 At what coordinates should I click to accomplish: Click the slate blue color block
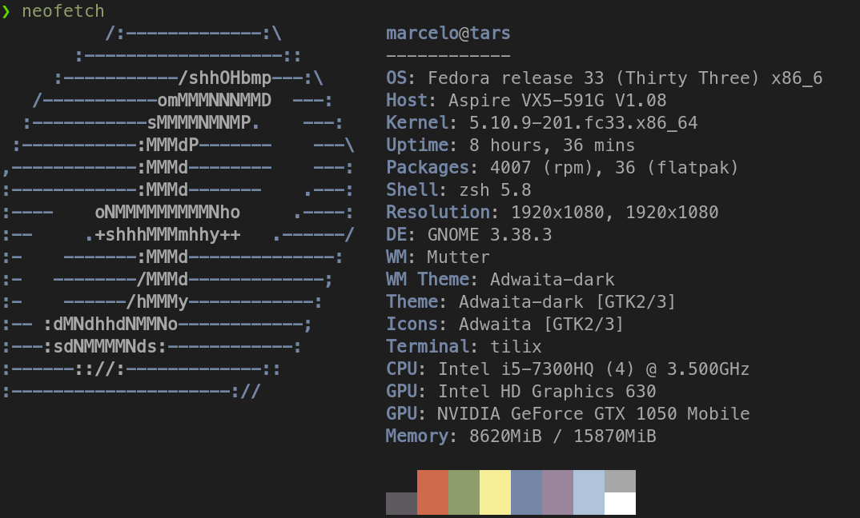pyautogui.click(x=527, y=492)
